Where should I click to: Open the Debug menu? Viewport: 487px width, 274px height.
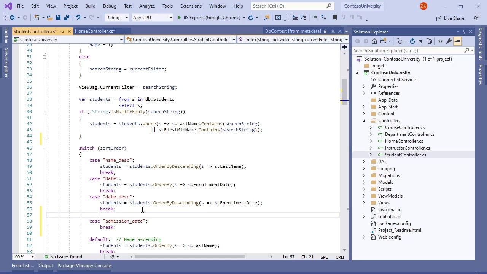click(x=110, y=6)
